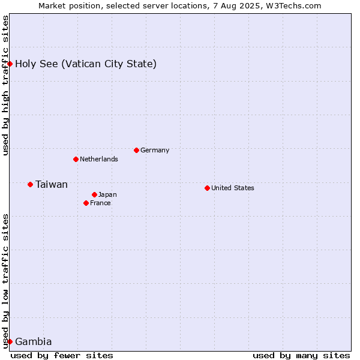Click the 'Japan' label text
The width and height of the screenshot is (360, 360).
pyautogui.click(x=107, y=194)
